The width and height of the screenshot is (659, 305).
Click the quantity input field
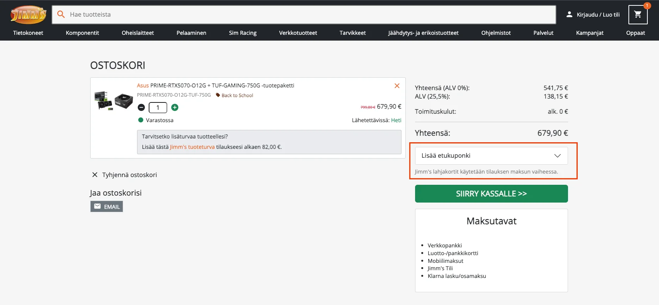[x=158, y=107]
